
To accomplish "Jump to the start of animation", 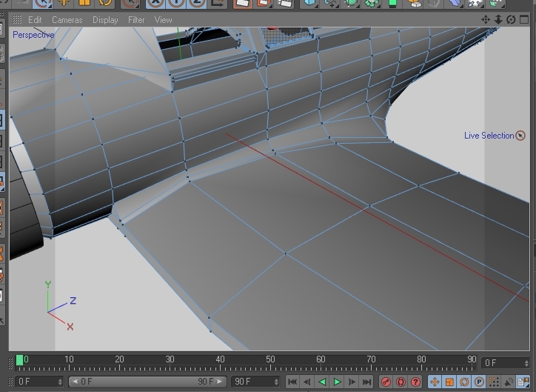I will [293, 382].
